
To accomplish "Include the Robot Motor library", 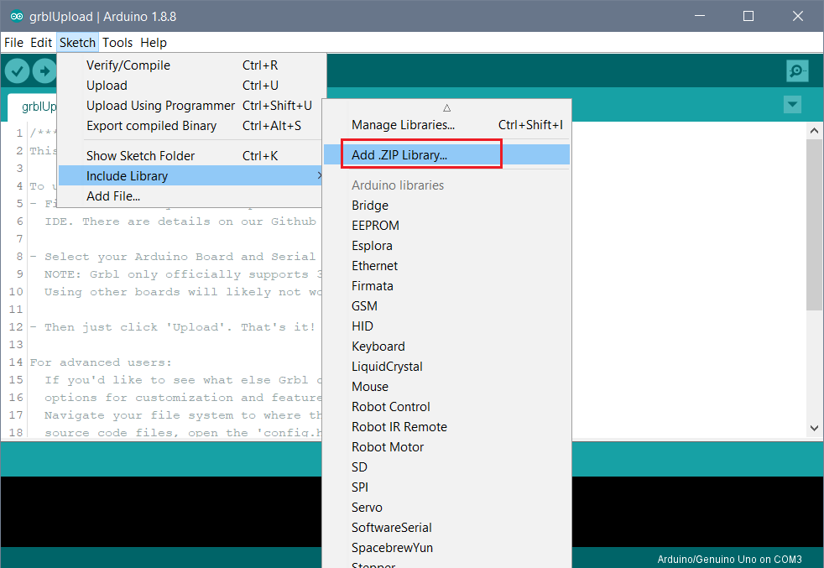I will [x=446, y=446].
